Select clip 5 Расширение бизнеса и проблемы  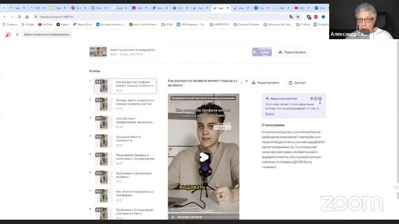tap(125, 159)
